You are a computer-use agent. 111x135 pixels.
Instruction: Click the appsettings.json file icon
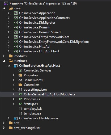[x=20, y=90]
